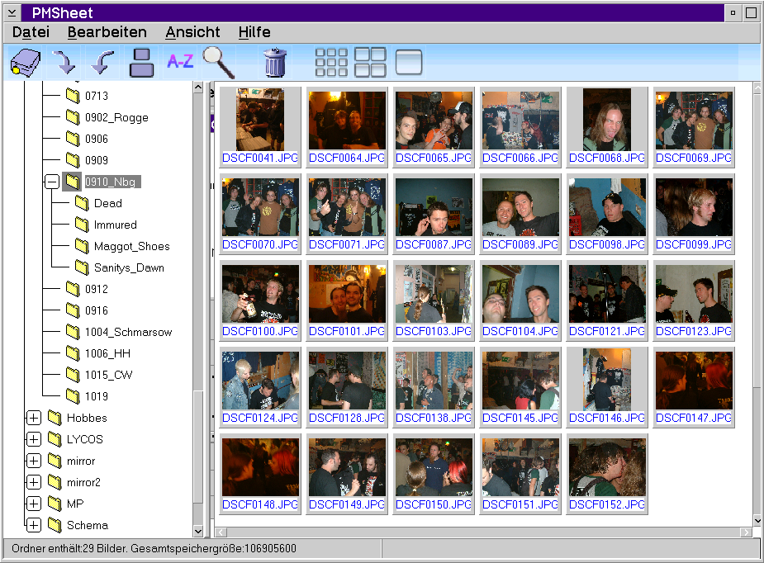Sort images with the A-Z icon
Image resolution: width=764 pixels, height=563 pixels.
pos(180,61)
